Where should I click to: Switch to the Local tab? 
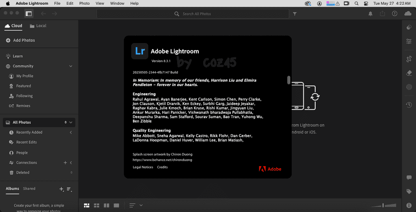[x=38, y=26]
